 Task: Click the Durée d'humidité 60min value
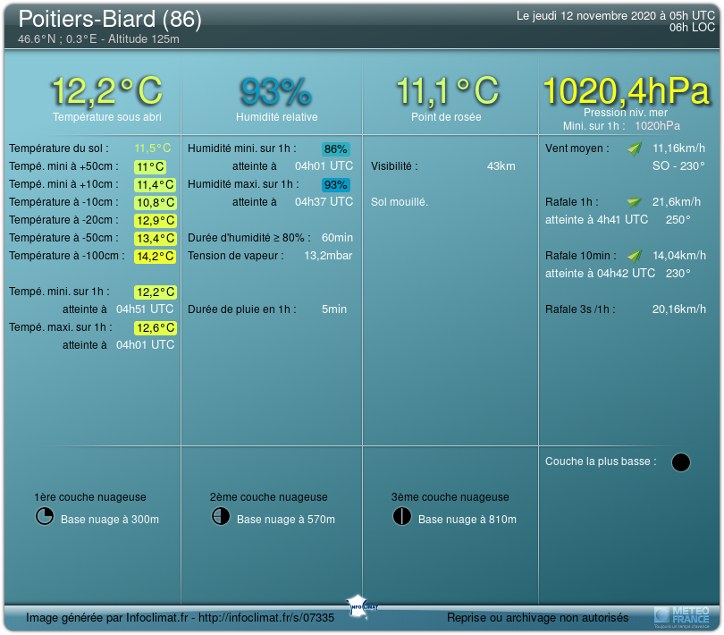click(x=338, y=238)
